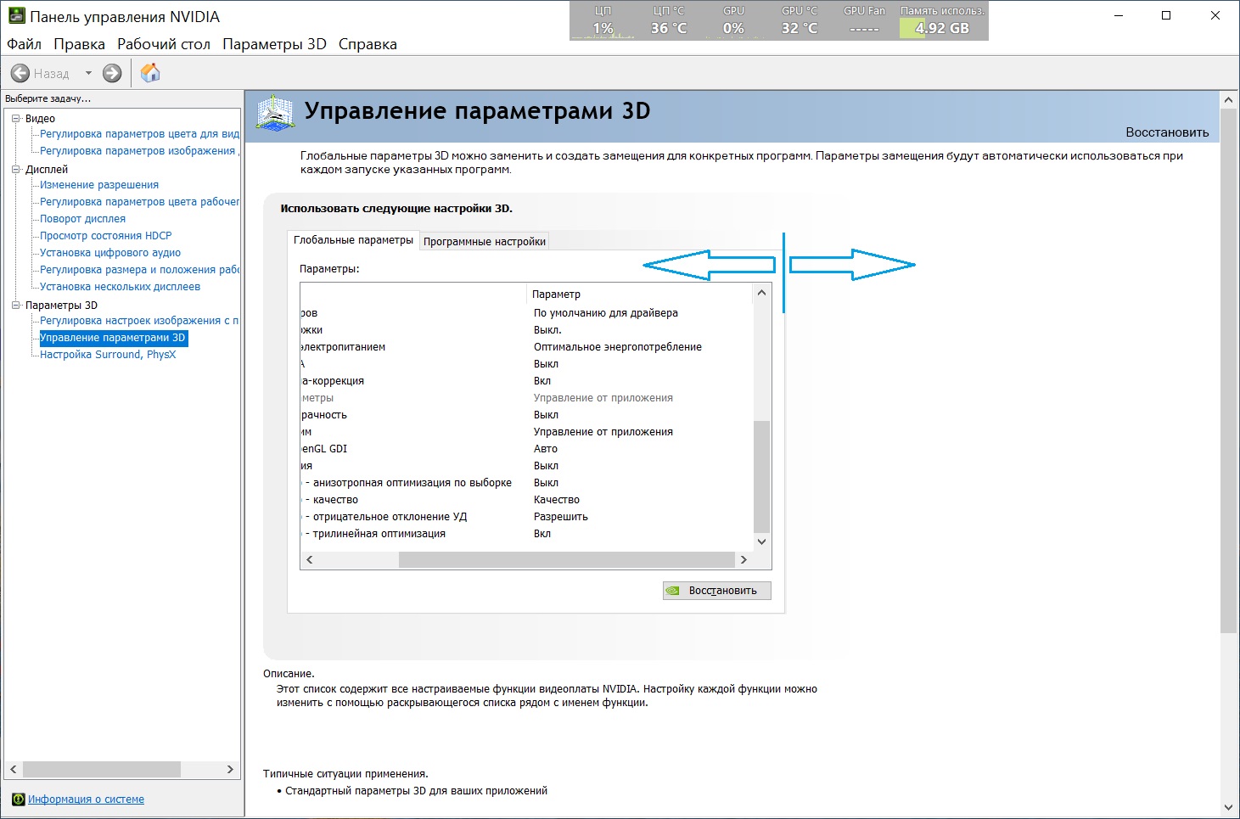Click value 'Вкл' in а-коррекция row
The width and height of the screenshot is (1240, 819).
[x=542, y=381]
